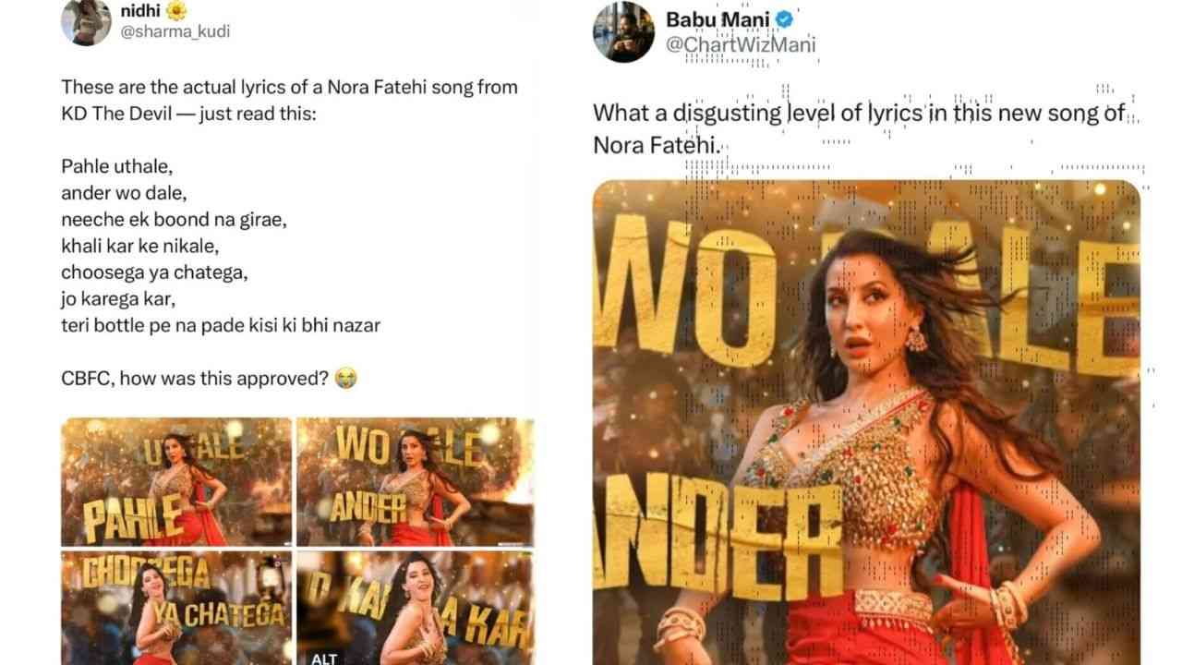Click the 'teri bottle pe na pade' lyric line

coord(221,325)
